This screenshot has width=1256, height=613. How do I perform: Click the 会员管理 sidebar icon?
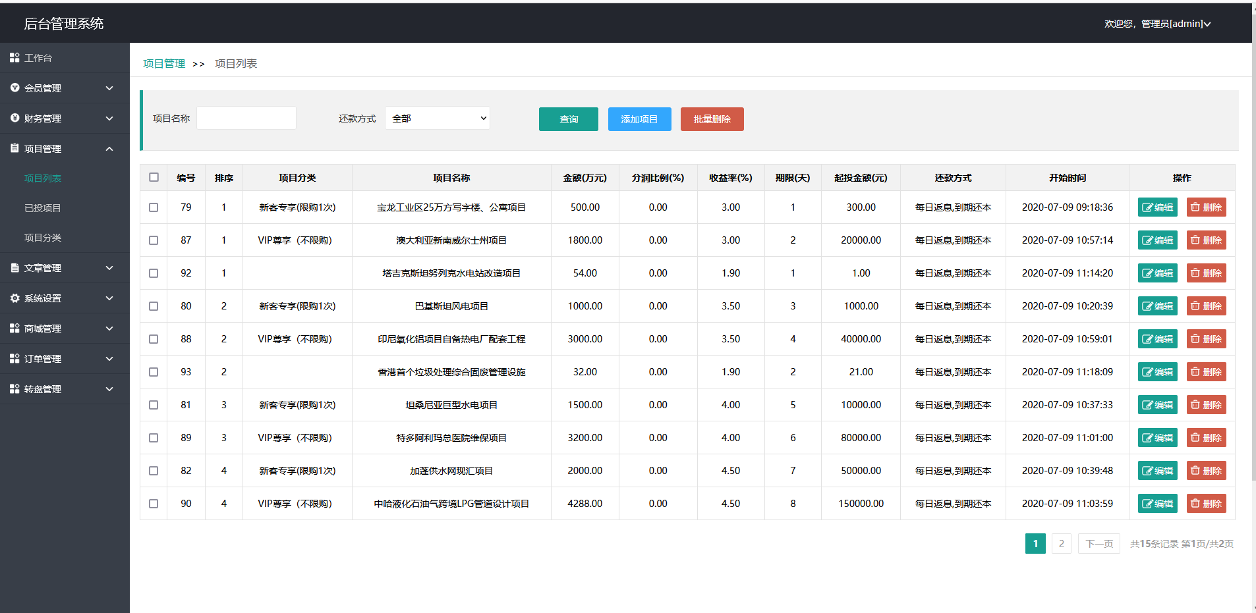(x=14, y=88)
